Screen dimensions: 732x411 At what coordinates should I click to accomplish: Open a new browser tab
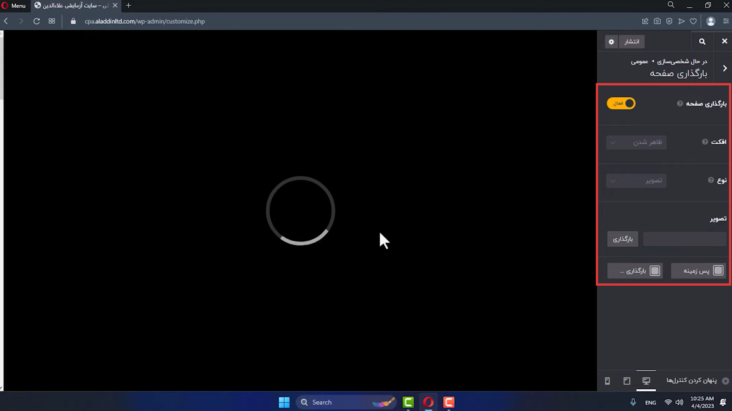[x=129, y=6]
